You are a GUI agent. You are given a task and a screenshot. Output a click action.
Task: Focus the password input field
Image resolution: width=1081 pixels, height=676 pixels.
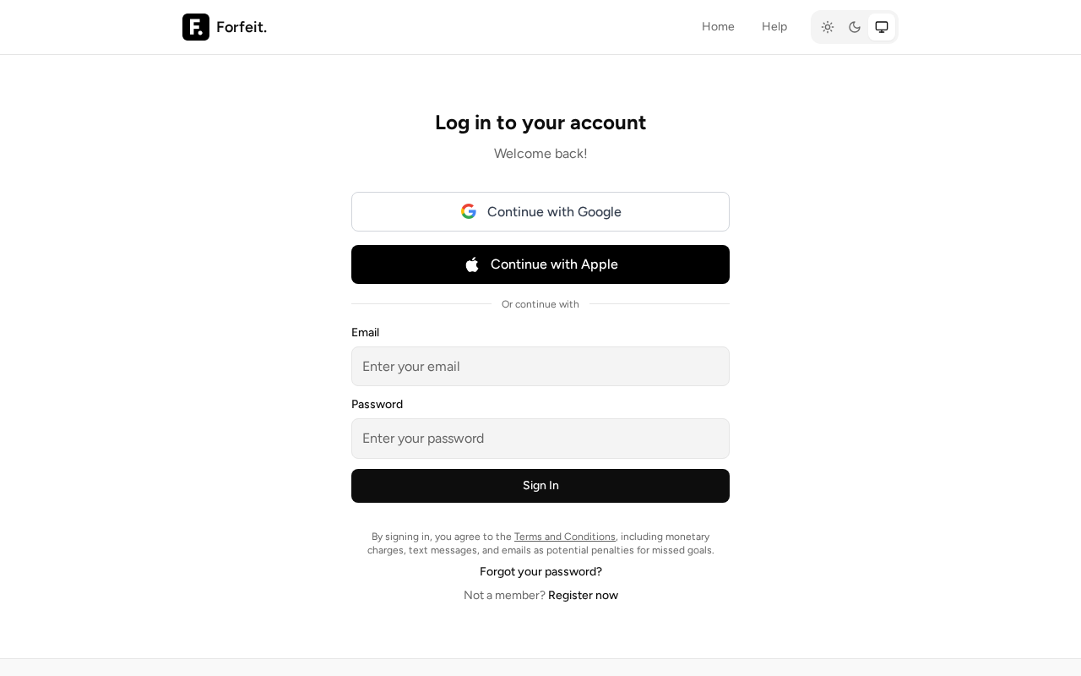tap(540, 439)
